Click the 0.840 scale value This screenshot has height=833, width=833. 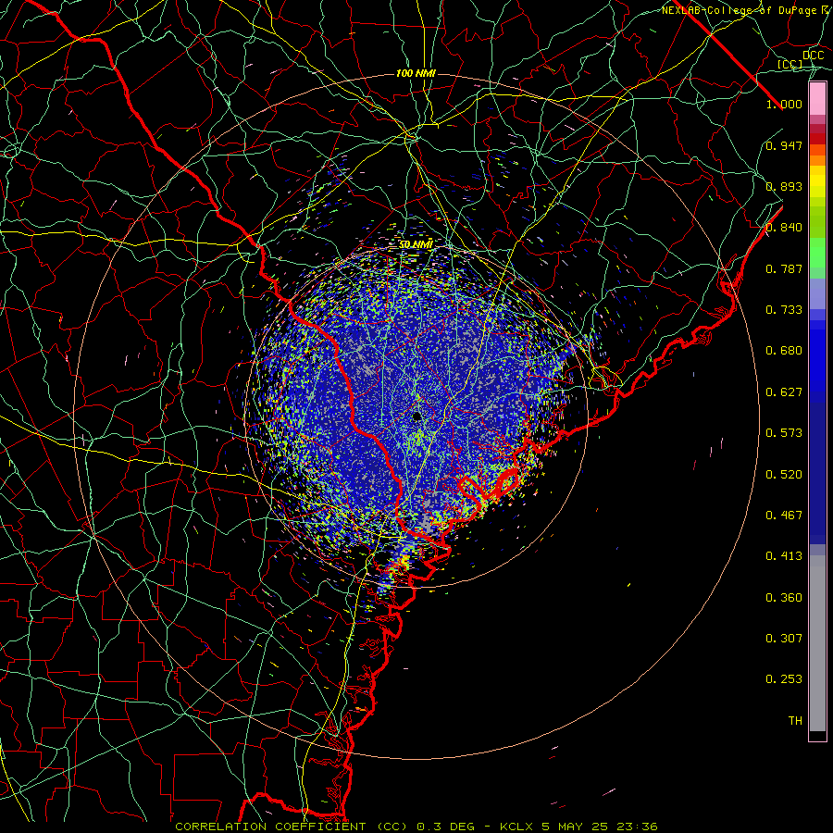[784, 228]
